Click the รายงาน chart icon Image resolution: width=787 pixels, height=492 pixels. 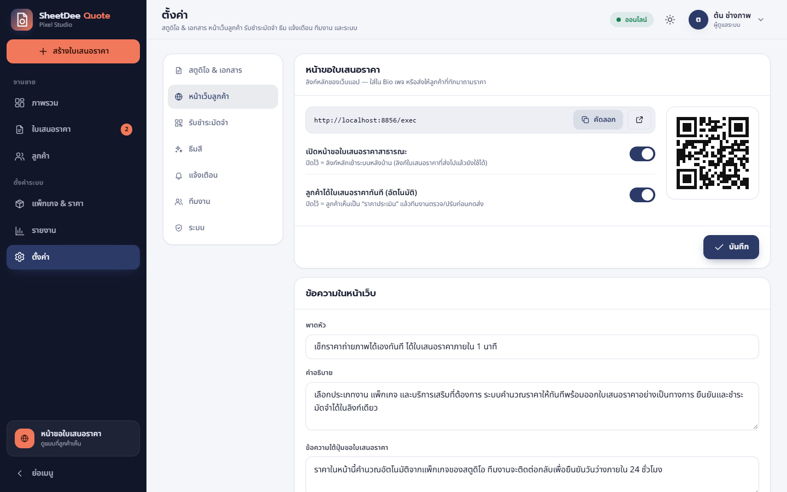pyautogui.click(x=20, y=231)
